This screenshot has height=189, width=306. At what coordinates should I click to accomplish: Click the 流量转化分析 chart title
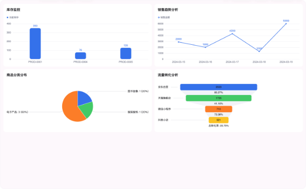click(168, 75)
